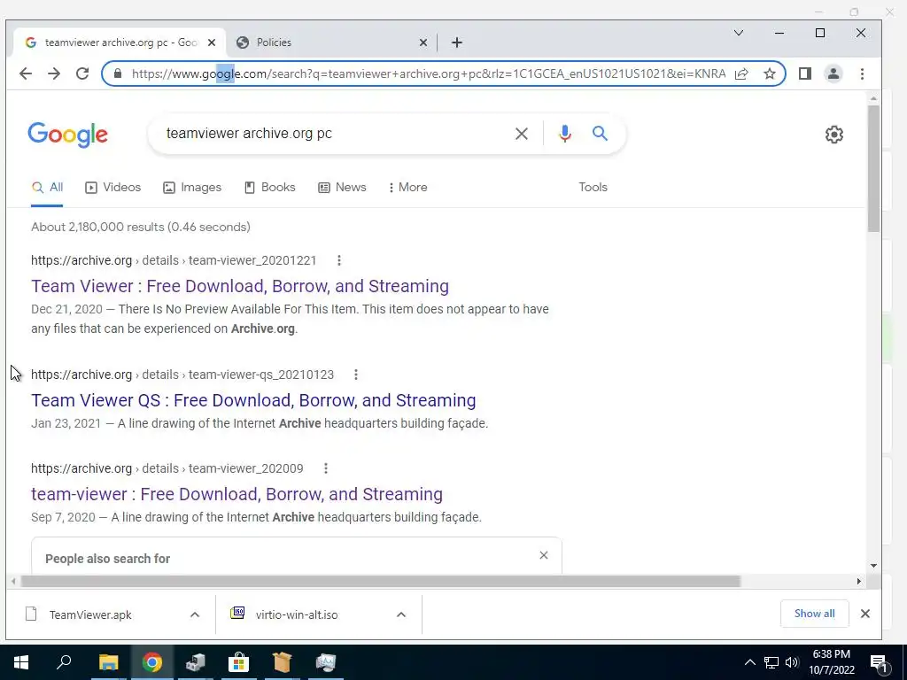Screen dimensions: 907x680
Task: Open Windows taskbar search
Action: pyautogui.click(x=64, y=662)
